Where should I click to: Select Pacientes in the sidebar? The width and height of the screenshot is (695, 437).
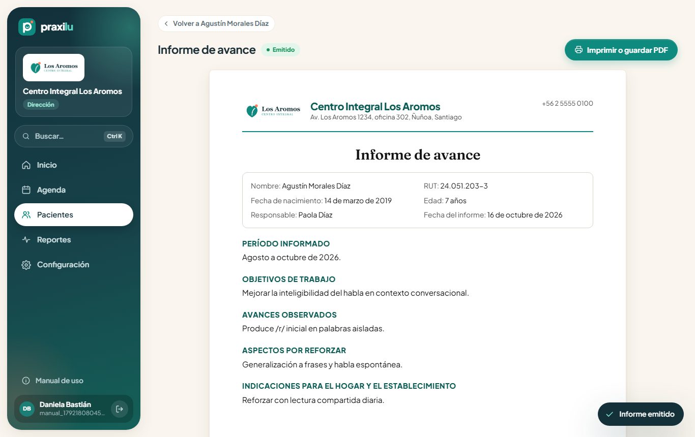point(74,215)
